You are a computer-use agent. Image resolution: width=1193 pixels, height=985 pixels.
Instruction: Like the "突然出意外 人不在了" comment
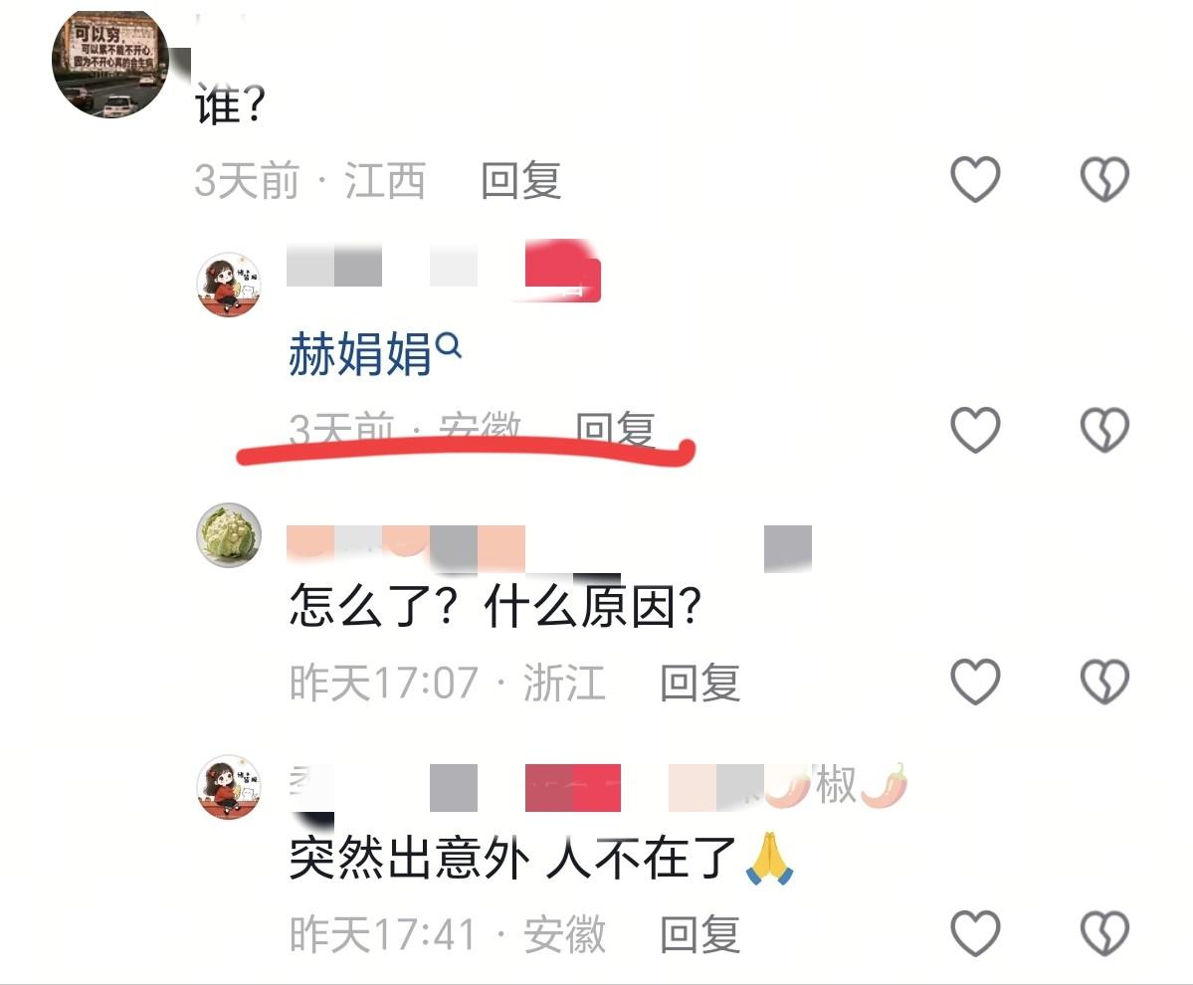point(975,933)
